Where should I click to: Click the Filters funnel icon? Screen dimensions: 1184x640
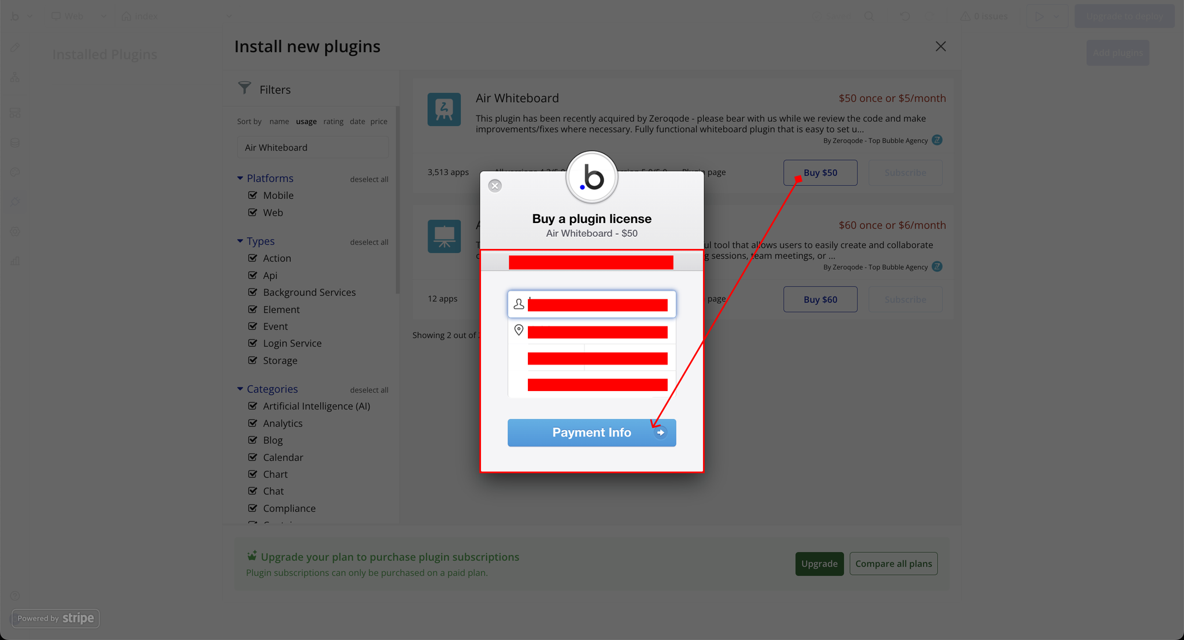click(245, 88)
